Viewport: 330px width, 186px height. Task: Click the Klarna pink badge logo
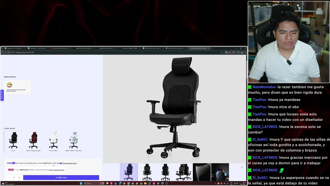(x=11, y=170)
